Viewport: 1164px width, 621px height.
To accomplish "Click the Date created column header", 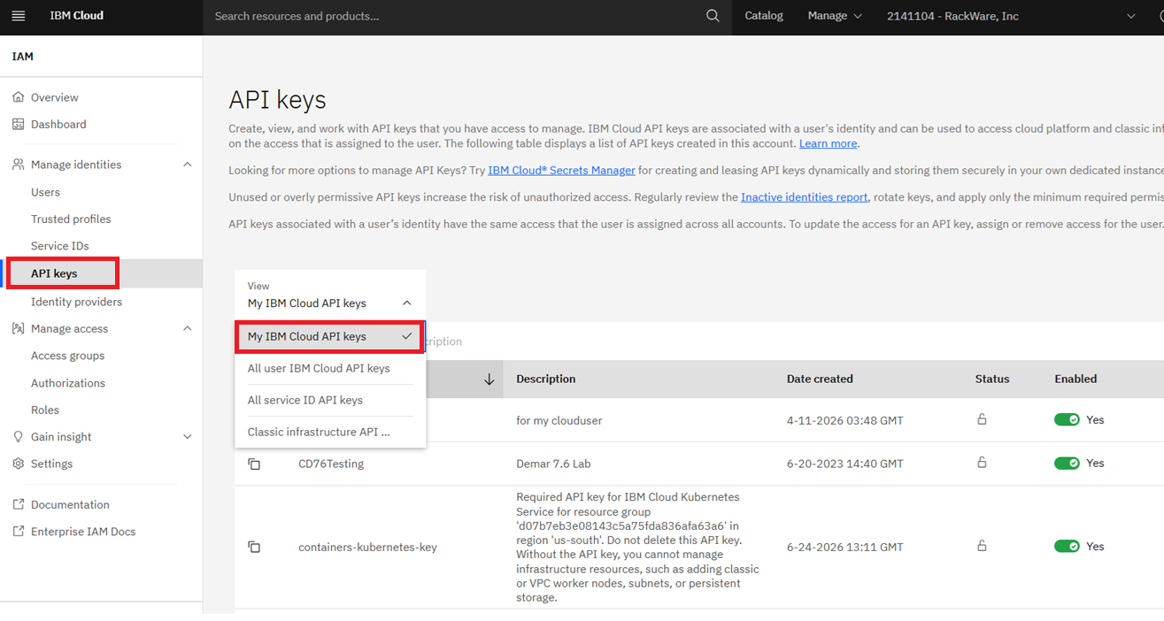I will 820,379.
